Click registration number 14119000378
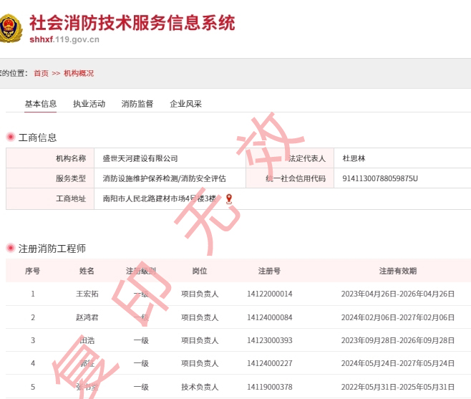This screenshot has height=399, width=471. point(269,387)
